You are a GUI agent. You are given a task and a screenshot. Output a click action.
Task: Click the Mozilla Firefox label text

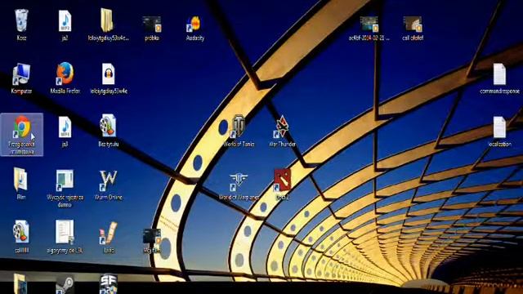tap(65, 91)
